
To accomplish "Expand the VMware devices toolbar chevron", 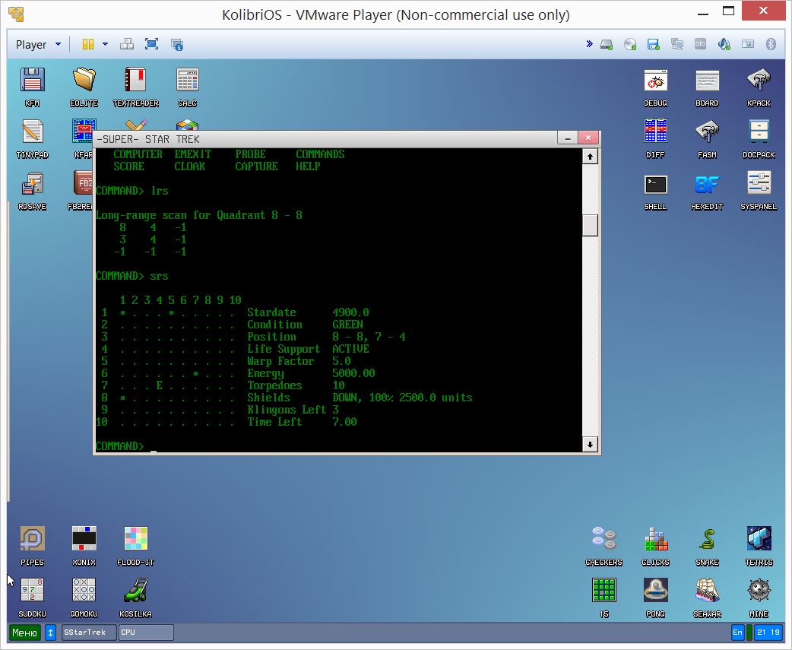I will point(589,44).
